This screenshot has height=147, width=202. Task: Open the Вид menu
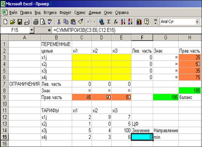[38, 13]
